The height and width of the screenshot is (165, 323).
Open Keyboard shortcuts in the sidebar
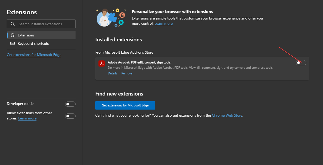click(33, 43)
